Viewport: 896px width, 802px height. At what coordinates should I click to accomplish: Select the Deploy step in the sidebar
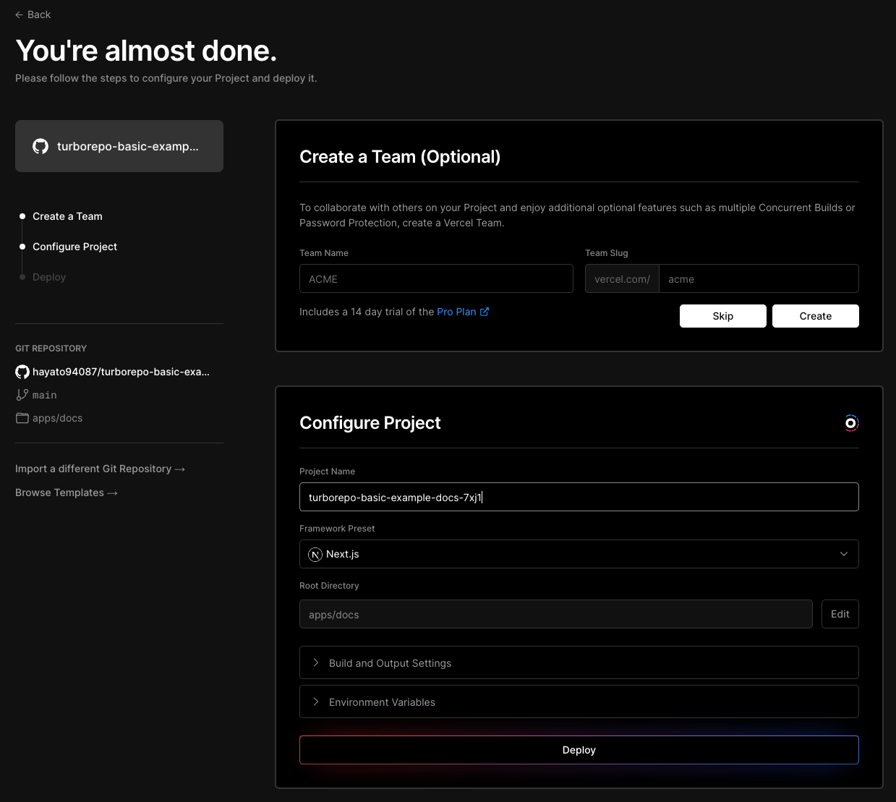point(49,277)
